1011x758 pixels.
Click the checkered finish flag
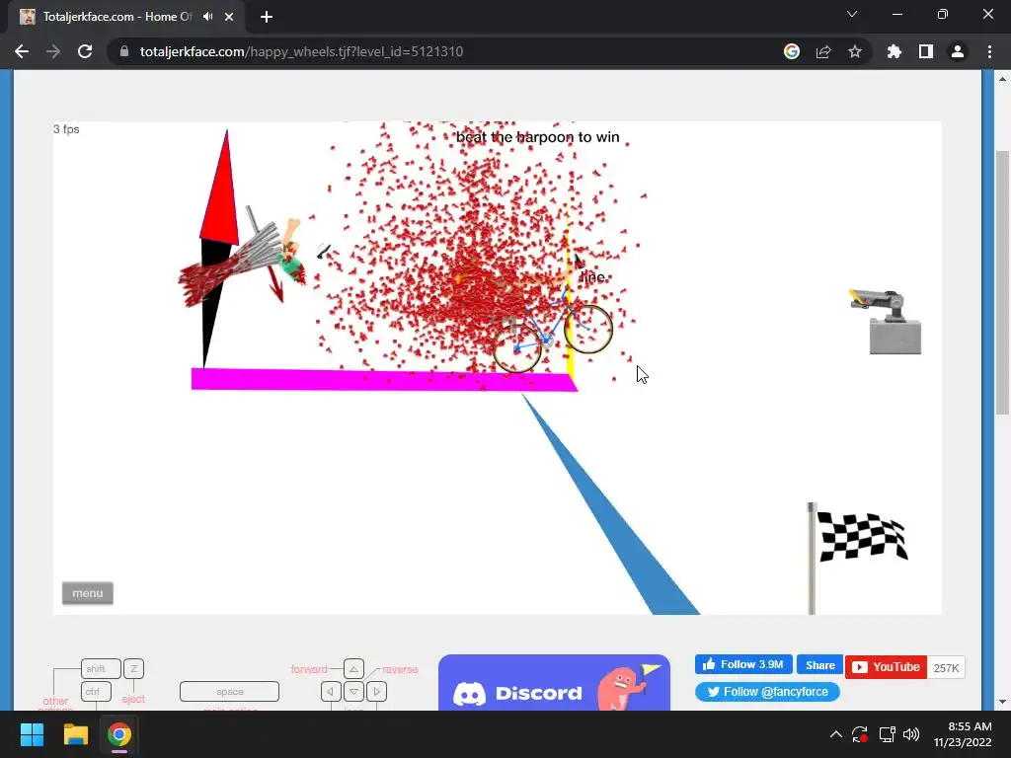858,559
